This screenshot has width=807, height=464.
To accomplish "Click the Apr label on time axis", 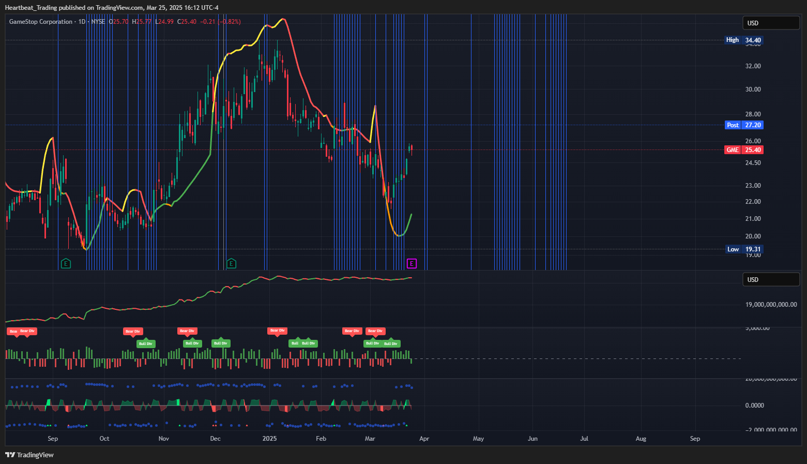I will click(424, 439).
